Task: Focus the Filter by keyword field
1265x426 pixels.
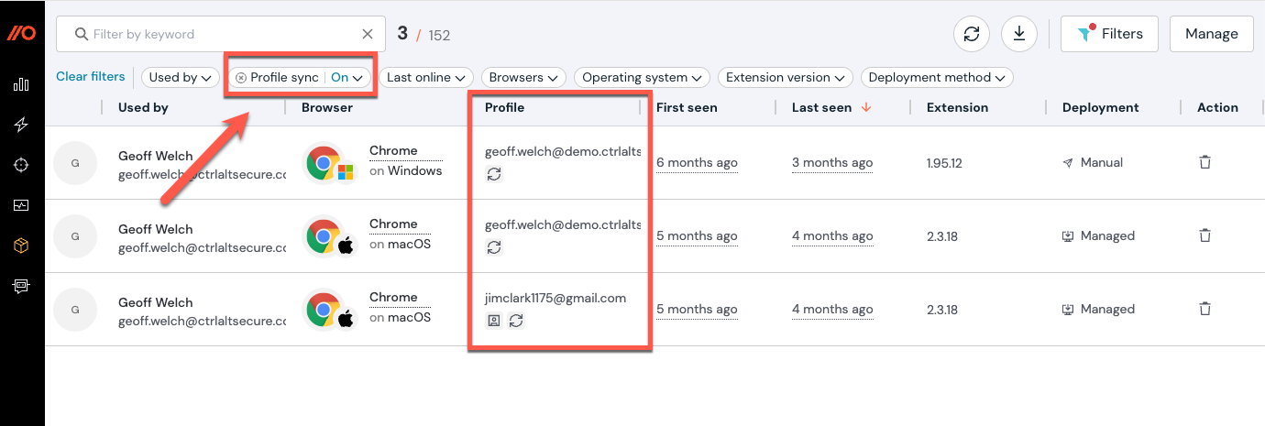Action: coord(220,34)
